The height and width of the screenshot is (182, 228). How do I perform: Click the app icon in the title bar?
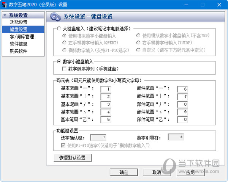tap(4, 4)
